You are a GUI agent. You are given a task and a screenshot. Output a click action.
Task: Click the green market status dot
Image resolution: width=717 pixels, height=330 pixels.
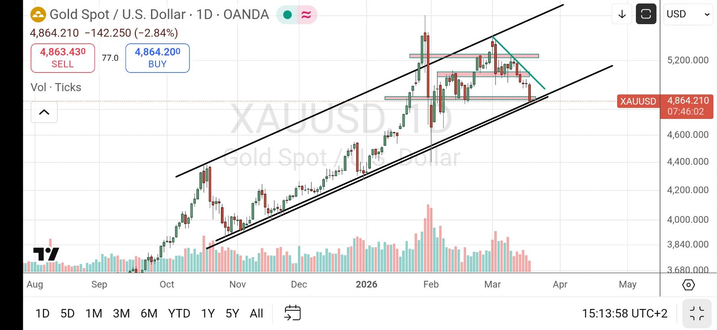[x=288, y=15]
